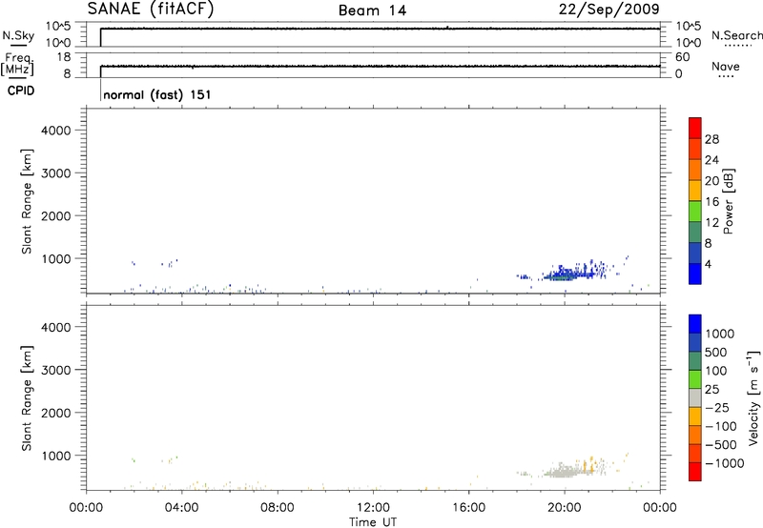Click the "20:00" time tick label

pos(565,508)
